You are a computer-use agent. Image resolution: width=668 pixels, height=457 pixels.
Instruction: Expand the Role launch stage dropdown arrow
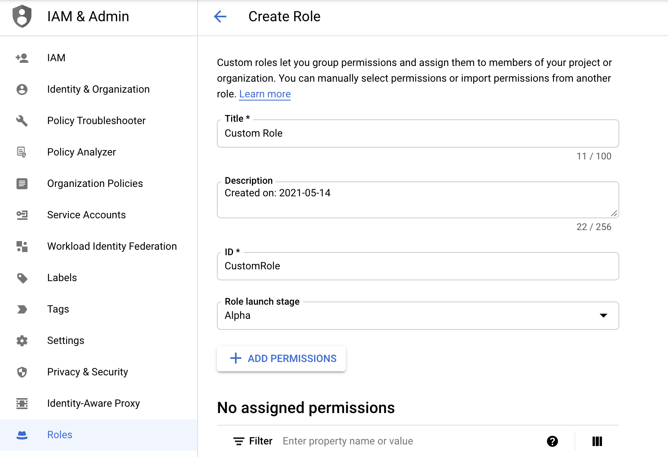pyautogui.click(x=604, y=316)
